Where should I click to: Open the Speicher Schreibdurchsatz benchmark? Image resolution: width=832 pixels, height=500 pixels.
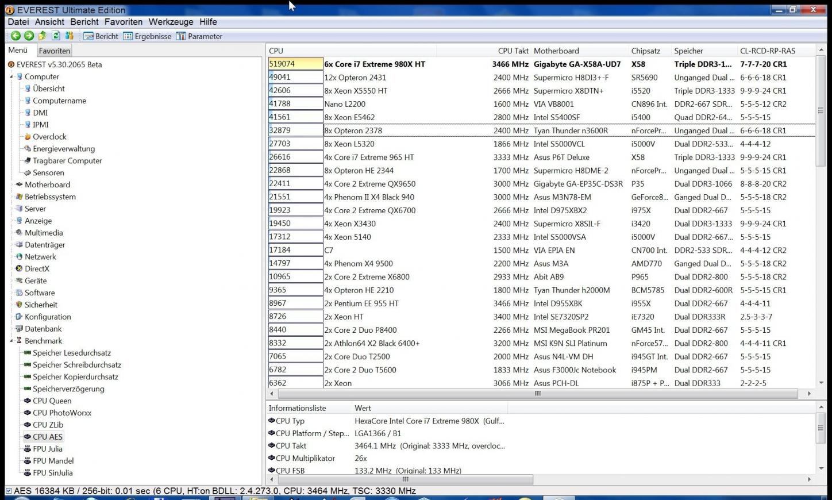pos(73,366)
